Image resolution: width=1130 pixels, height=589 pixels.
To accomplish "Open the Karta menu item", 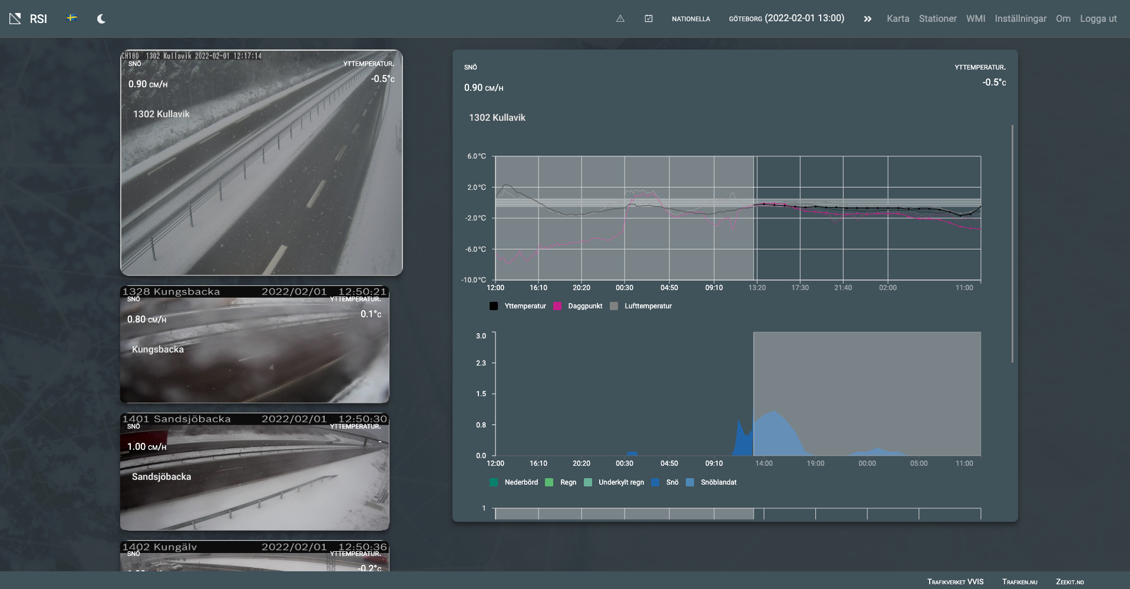I will point(897,19).
